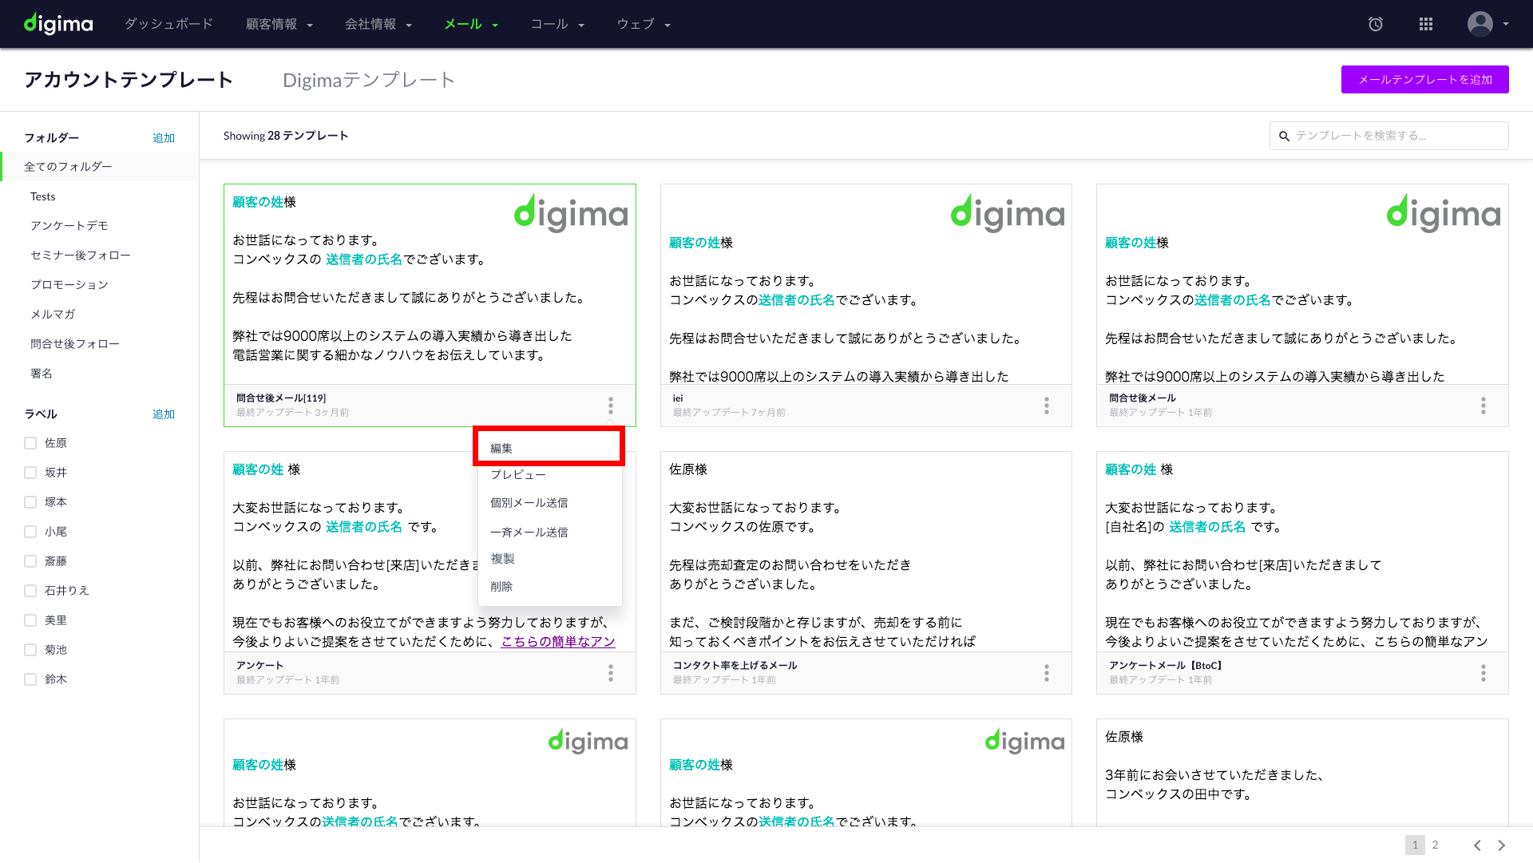Toggle the 菊池 label checkbox

point(30,650)
